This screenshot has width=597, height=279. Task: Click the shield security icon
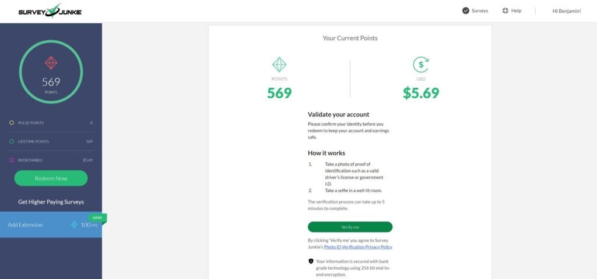311,262
